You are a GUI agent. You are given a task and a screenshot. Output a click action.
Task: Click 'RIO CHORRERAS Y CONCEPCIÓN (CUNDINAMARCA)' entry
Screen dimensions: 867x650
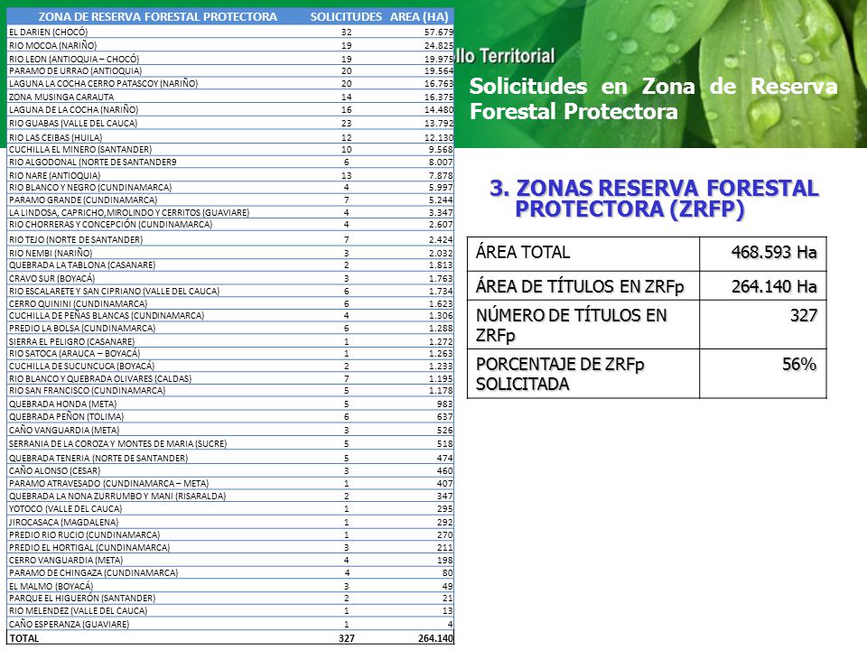coord(110,225)
